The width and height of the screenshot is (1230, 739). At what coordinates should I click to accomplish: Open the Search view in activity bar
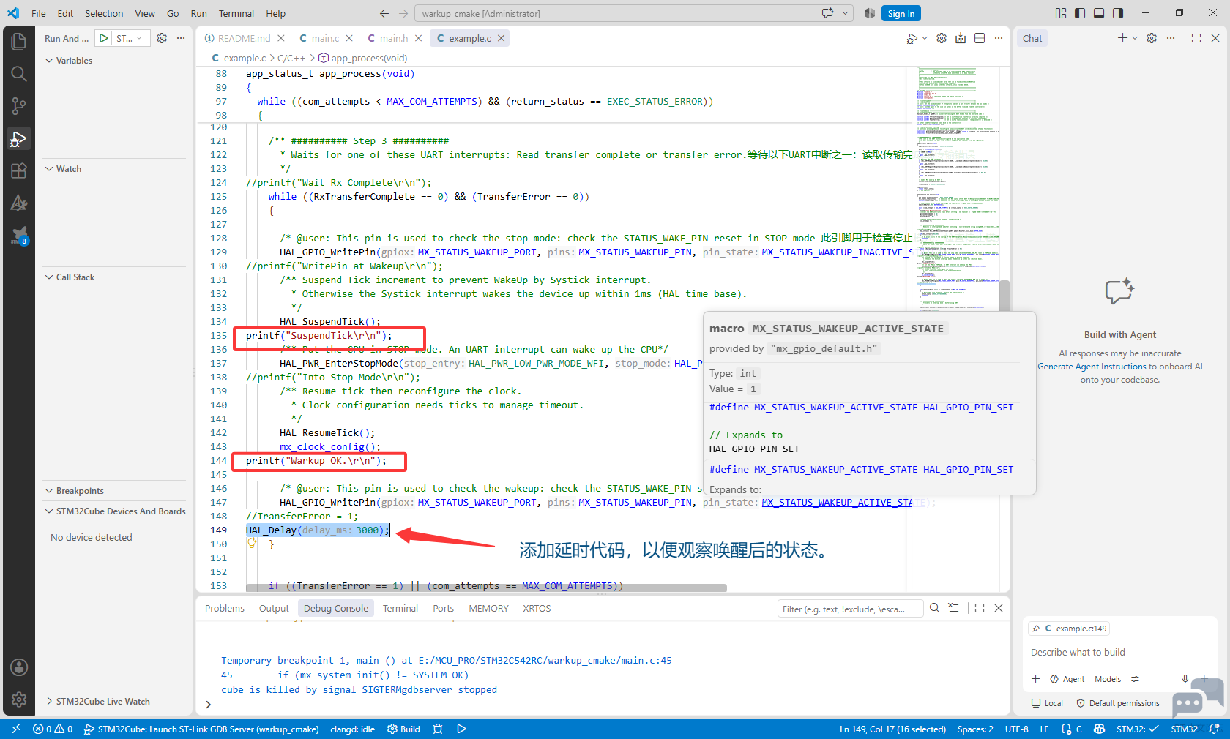click(x=19, y=73)
